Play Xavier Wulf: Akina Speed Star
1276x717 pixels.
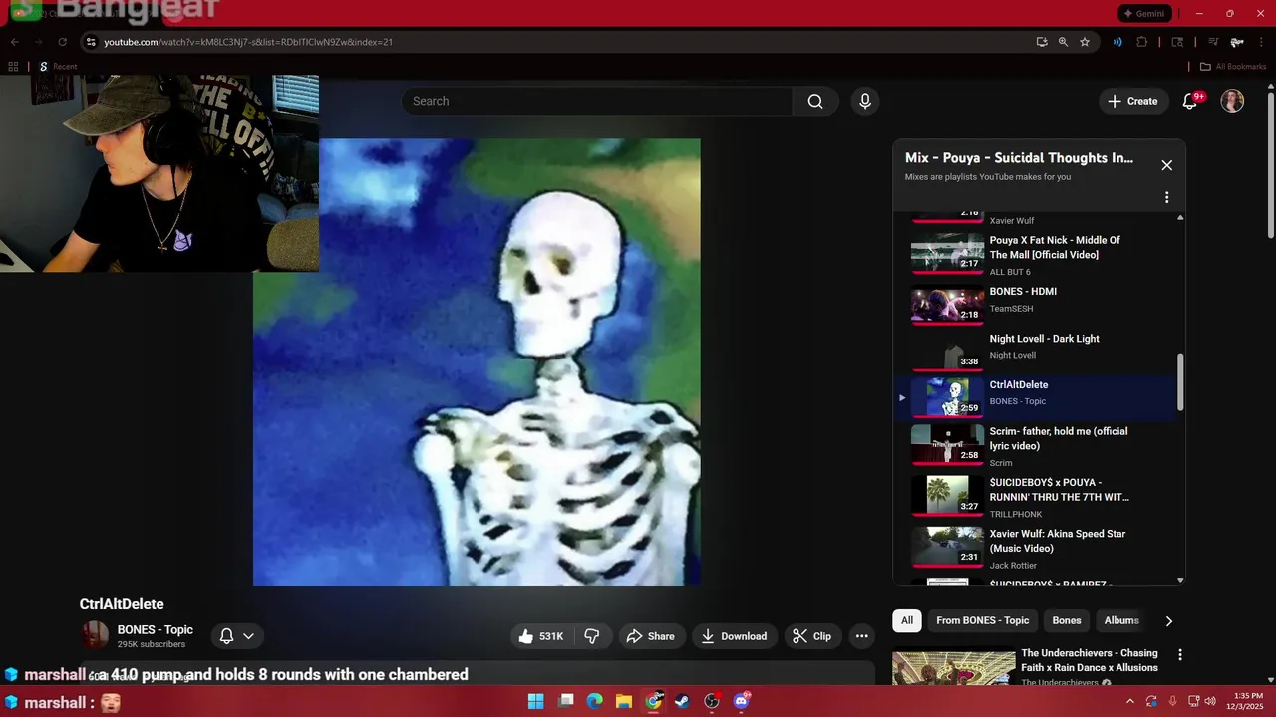(1037, 547)
